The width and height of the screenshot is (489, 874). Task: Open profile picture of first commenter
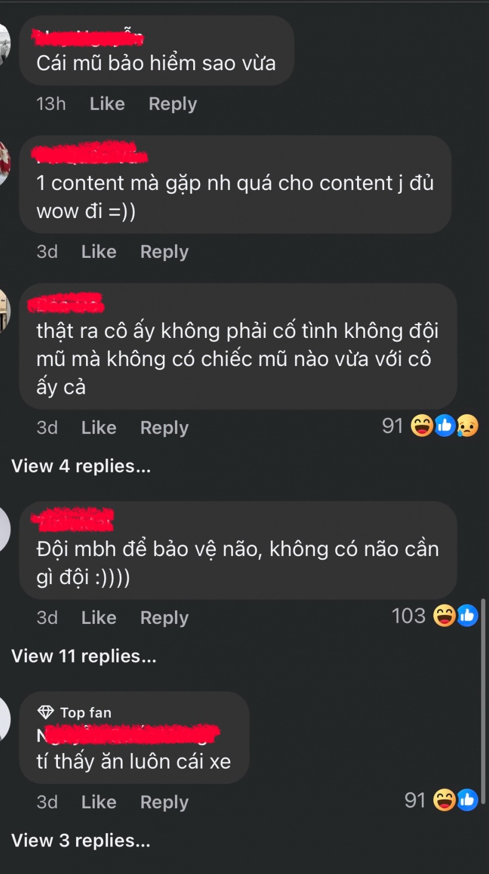(5, 45)
